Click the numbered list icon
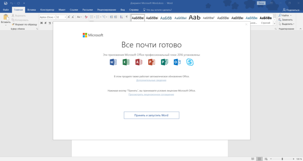The height and width of the screenshot is (161, 303). (x=99, y=17)
